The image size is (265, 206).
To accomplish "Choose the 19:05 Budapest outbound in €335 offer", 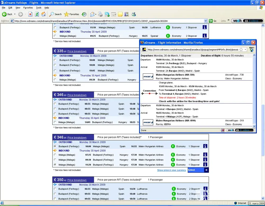I will 55,71.
